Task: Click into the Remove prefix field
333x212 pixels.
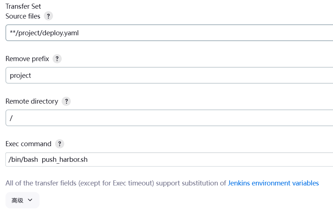Action: [181, 75]
